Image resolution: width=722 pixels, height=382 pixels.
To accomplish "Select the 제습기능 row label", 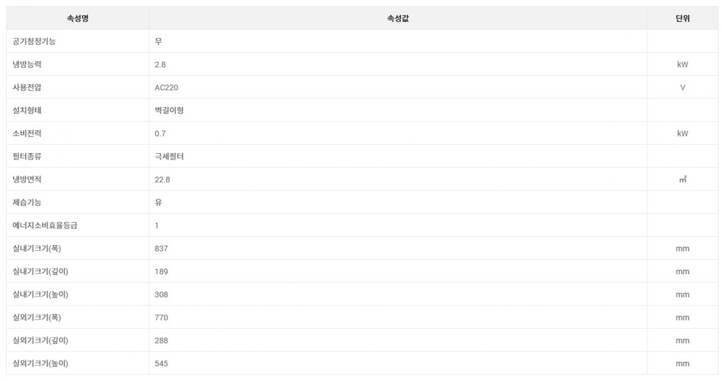I will [x=27, y=202].
